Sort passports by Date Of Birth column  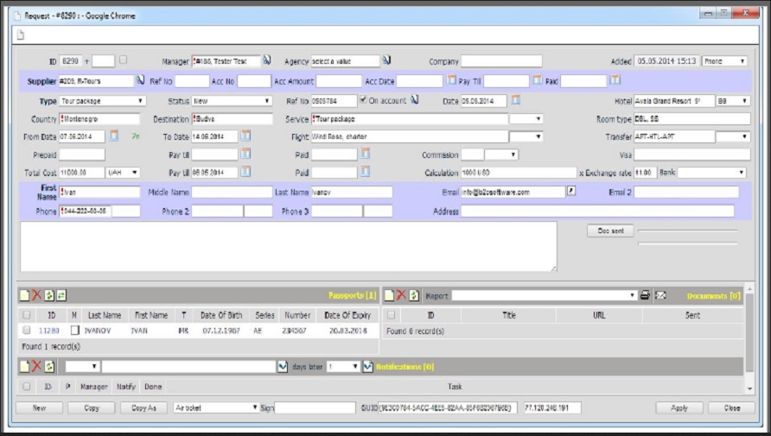[220, 316]
